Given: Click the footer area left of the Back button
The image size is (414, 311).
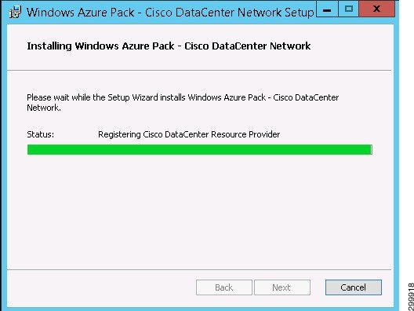Looking at the screenshot, I should coord(102,287).
